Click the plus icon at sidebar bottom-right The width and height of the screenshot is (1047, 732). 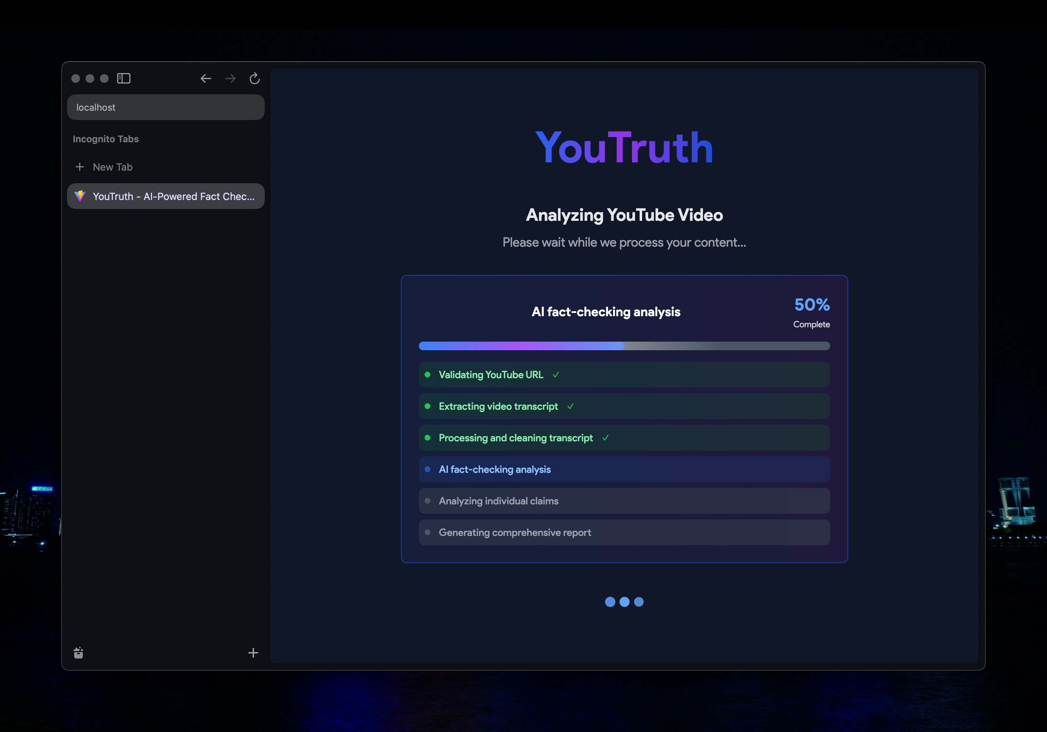(253, 653)
